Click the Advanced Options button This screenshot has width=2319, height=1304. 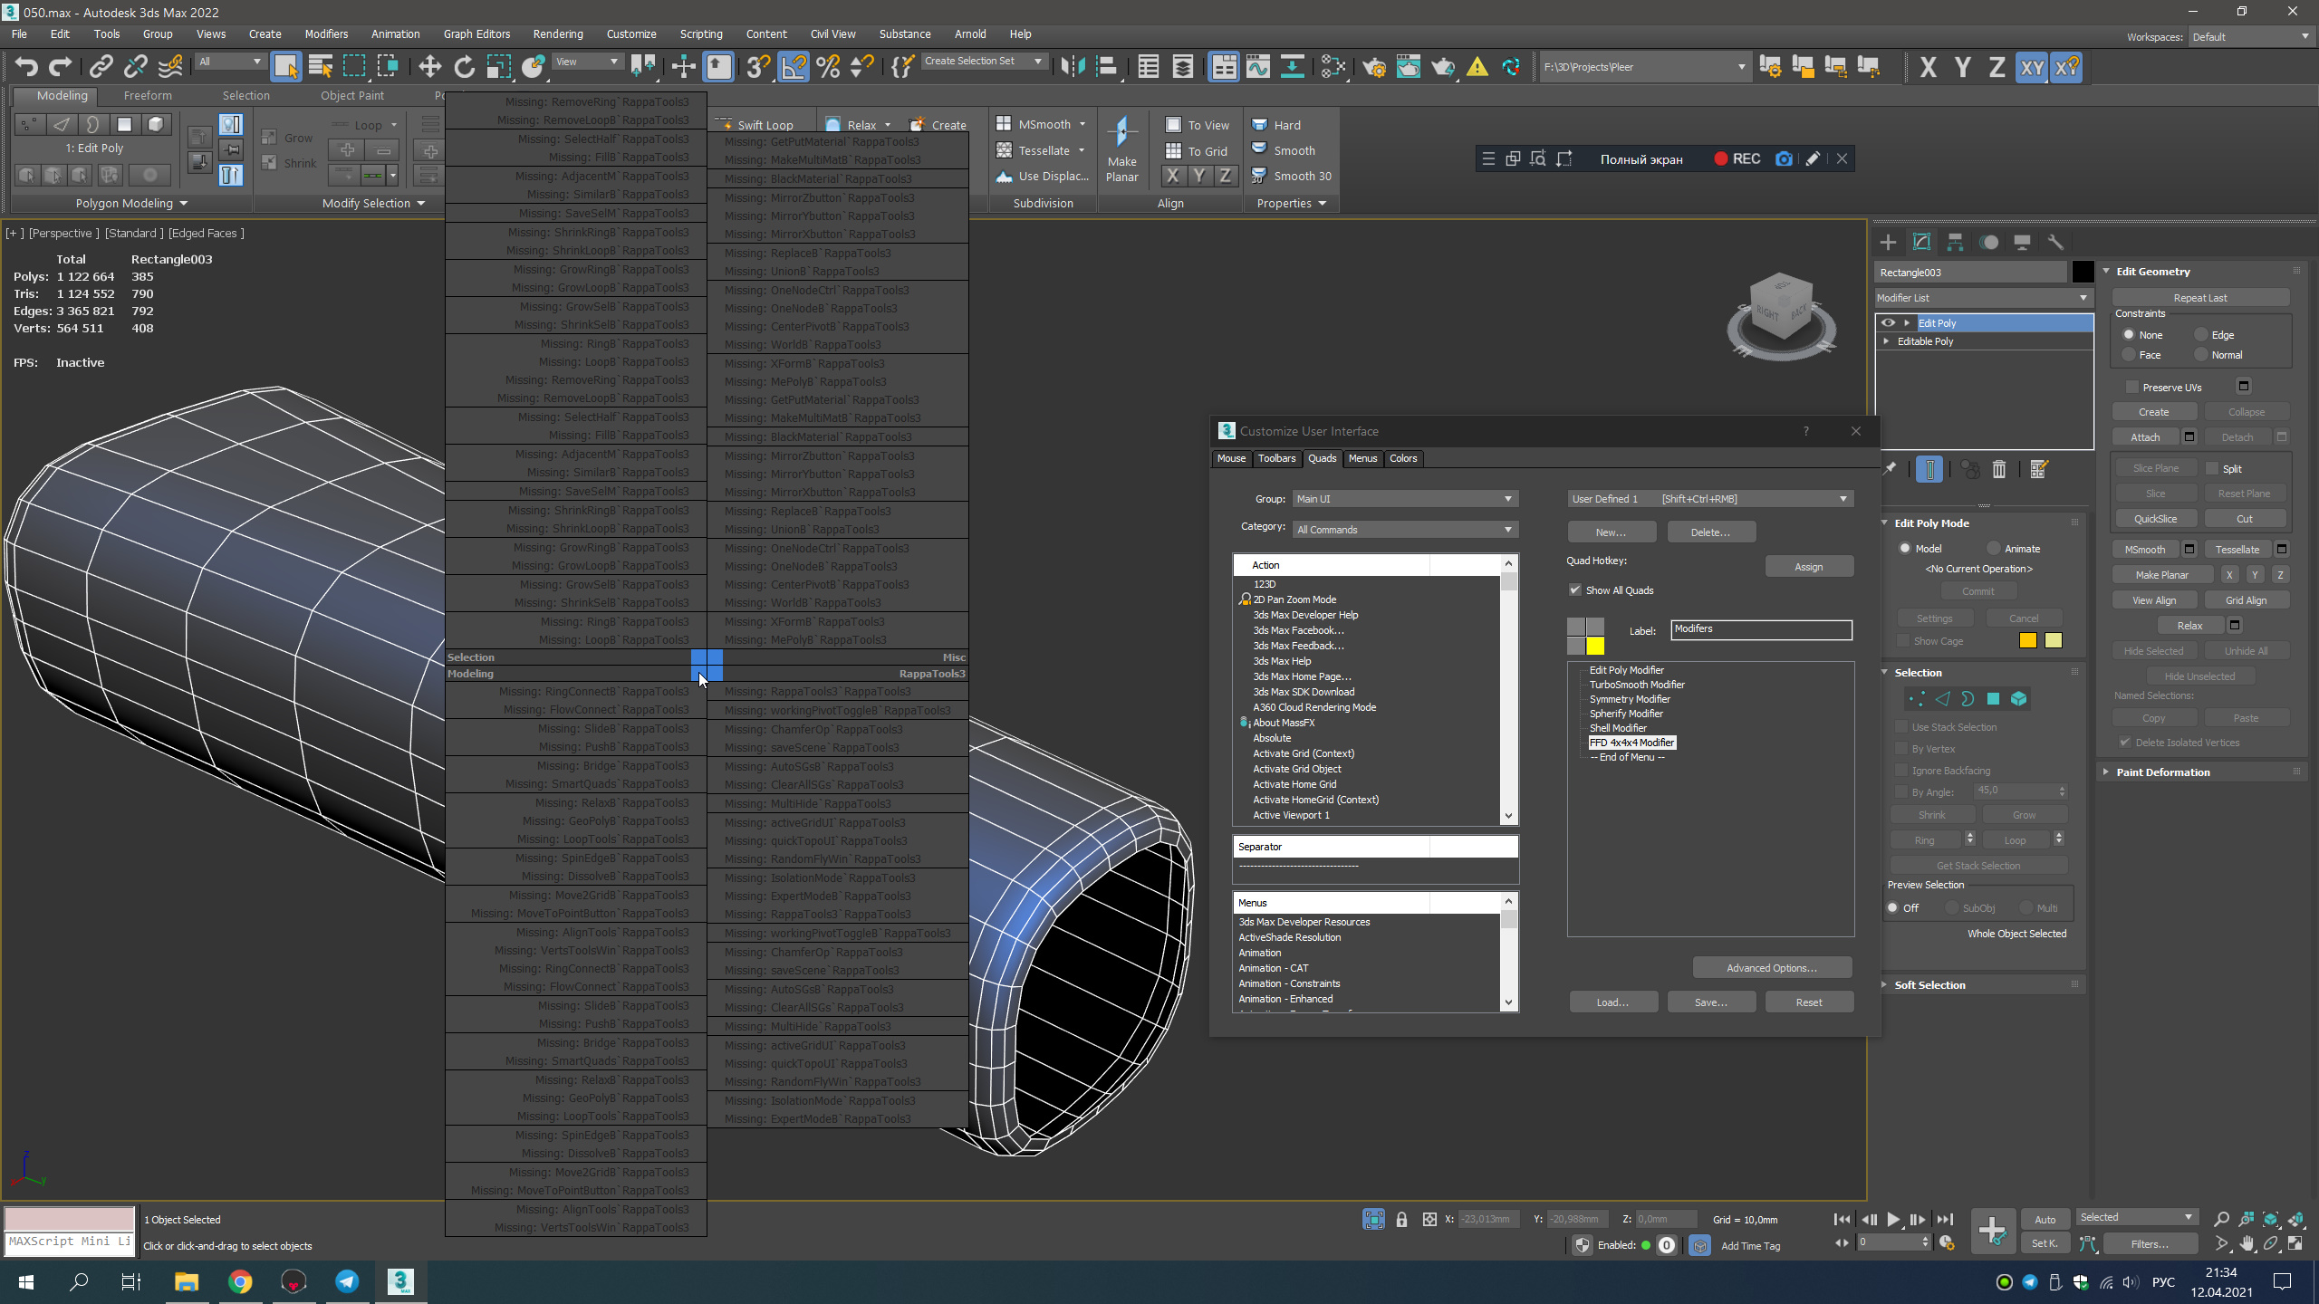pyautogui.click(x=1772, y=968)
